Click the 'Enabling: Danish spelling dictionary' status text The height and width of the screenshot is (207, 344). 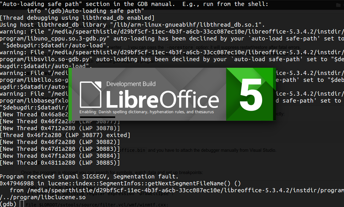click(x=147, y=112)
